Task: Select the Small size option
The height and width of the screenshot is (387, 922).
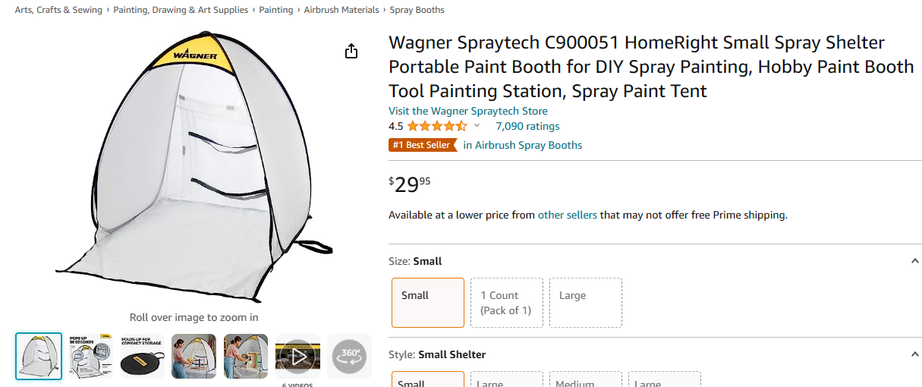Action: (x=428, y=302)
